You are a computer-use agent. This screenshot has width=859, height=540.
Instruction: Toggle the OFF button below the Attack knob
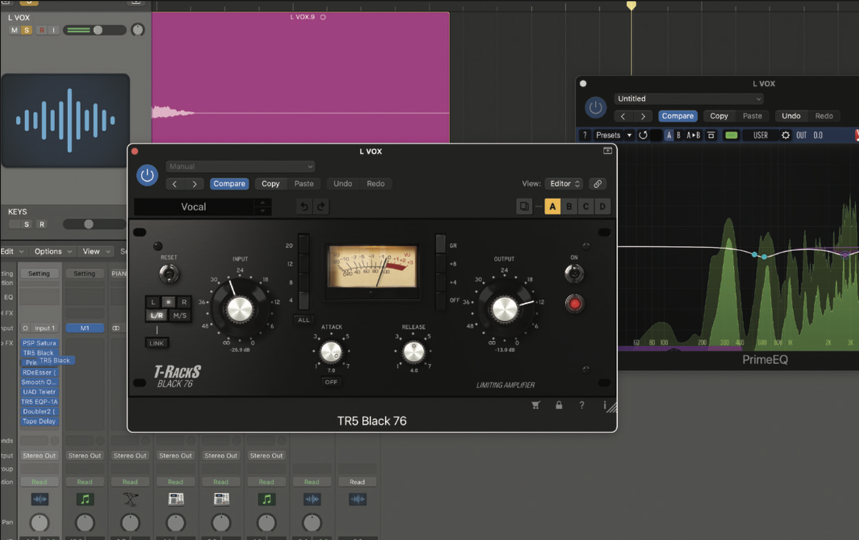click(330, 382)
